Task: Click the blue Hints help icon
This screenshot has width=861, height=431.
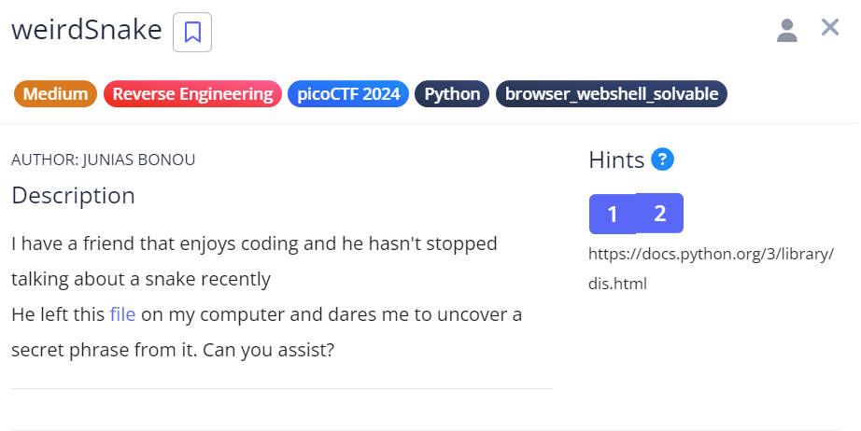Action: click(x=663, y=160)
